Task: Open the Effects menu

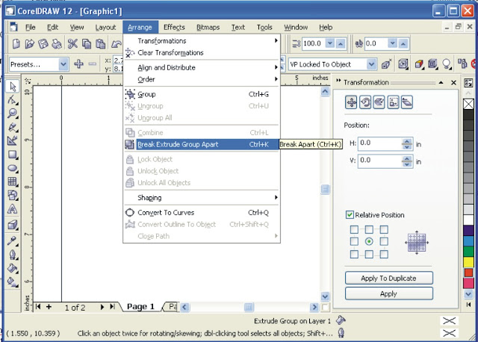Action: pyautogui.click(x=174, y=27)
